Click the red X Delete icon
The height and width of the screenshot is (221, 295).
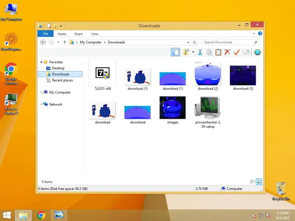pos(227,52)
